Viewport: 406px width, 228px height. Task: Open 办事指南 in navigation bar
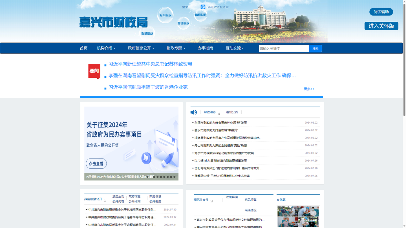pyautogui.click(x=205, y=48)
